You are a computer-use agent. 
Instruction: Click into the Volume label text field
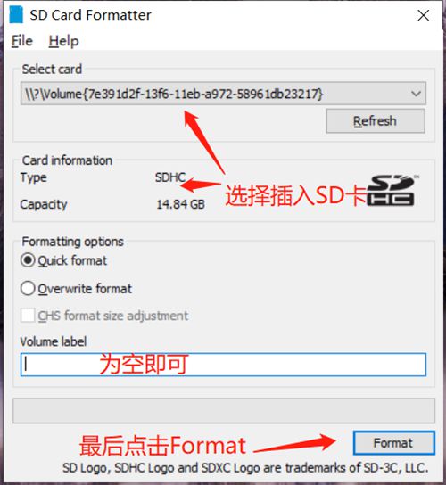click(223, 365)
